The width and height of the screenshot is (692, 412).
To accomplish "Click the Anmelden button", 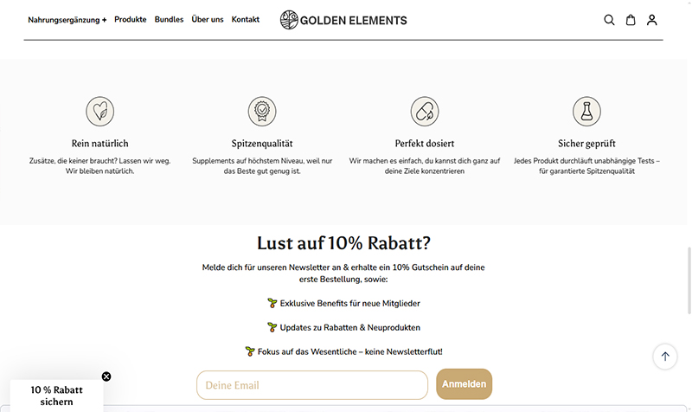I will [x=464, y=384].
